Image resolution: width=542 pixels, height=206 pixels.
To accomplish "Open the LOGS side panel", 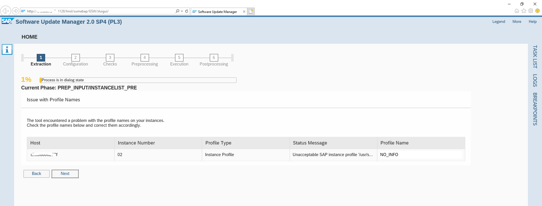I will 535,80.
